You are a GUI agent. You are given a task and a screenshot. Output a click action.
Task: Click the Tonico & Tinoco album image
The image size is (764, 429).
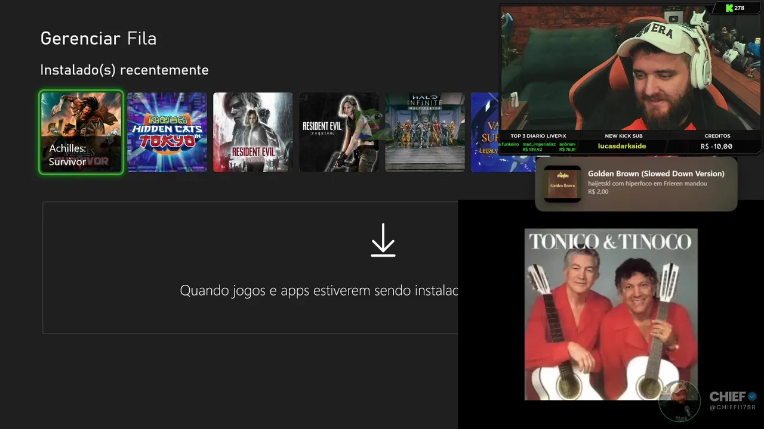point(611,315)
